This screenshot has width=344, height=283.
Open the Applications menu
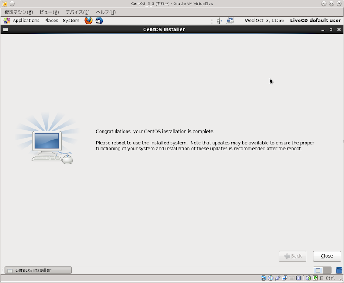[x=21, y=21]
